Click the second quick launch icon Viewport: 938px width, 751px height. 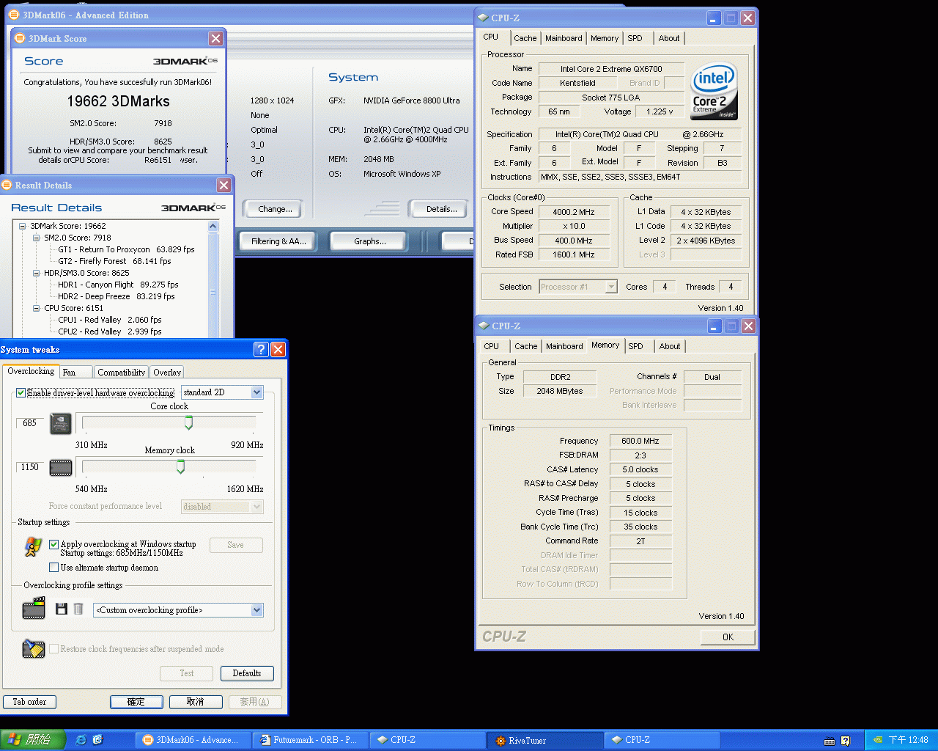98,740
